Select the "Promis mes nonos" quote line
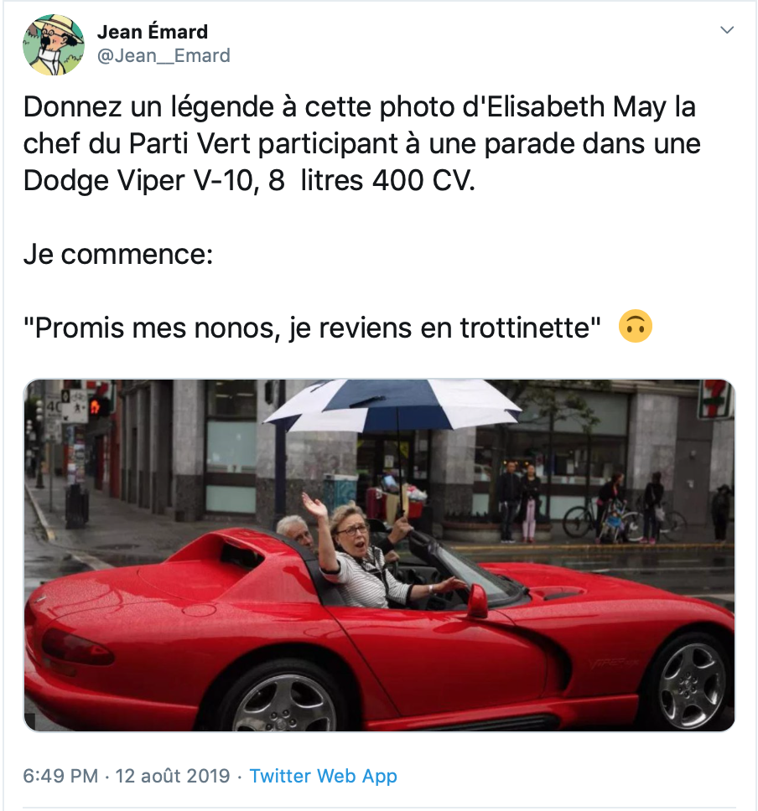 coord(312,328)
